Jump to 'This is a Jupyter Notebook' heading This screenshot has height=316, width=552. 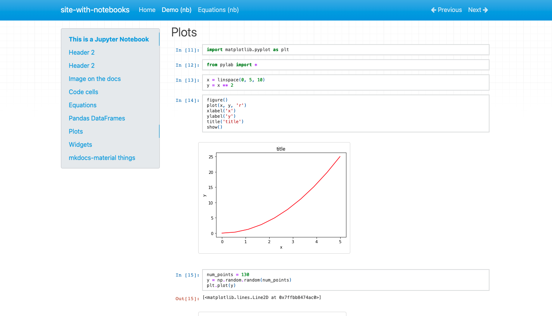[x=109, y=39]
